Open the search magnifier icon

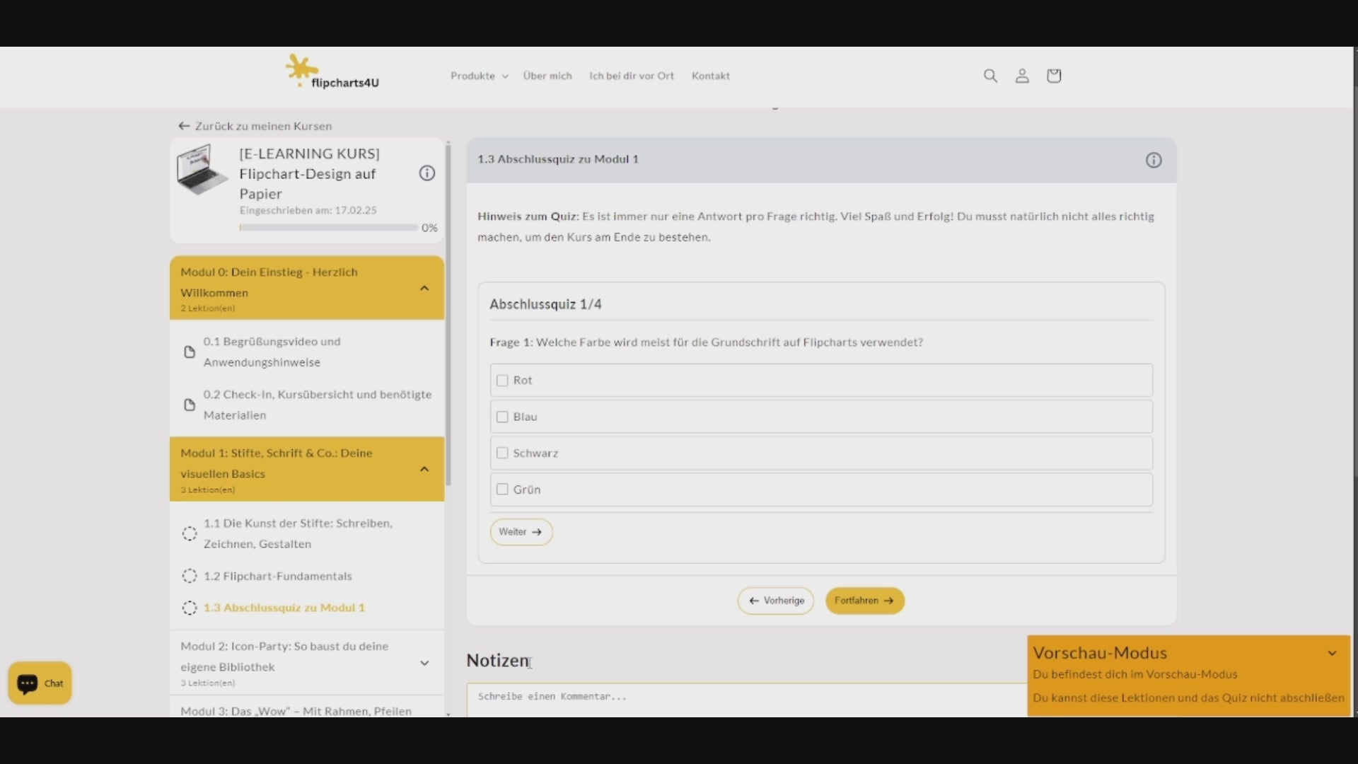pos(990,76)
